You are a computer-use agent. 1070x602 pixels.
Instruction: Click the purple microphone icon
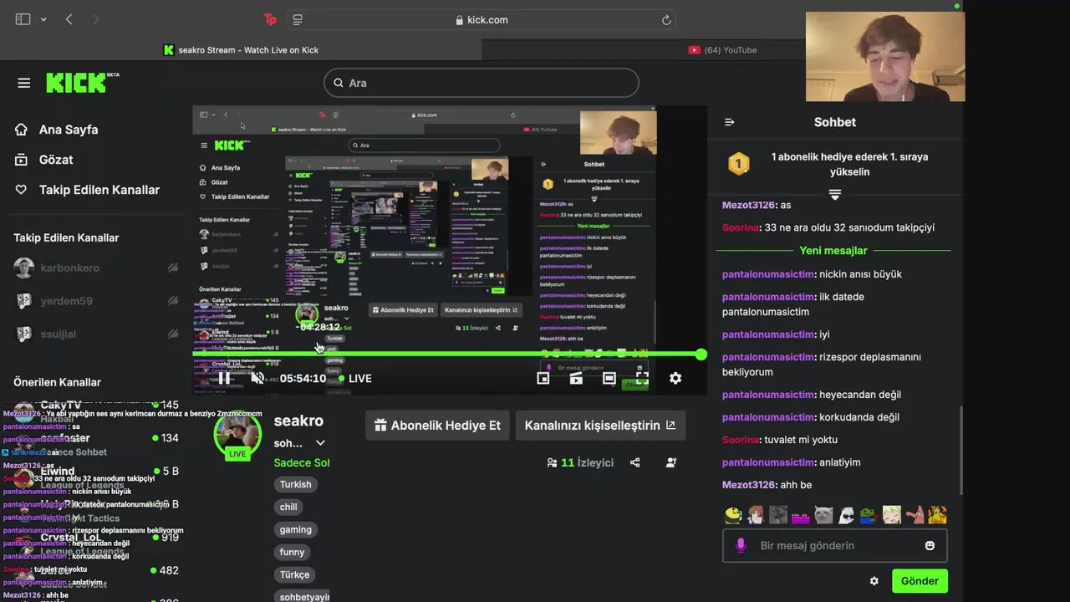(741, 545)
